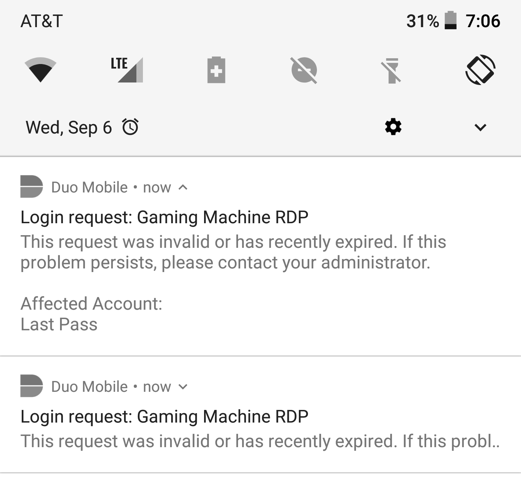Enable Battery Saver quick setting
Screen dimensions: 521x479
click(x=216, y=69)
